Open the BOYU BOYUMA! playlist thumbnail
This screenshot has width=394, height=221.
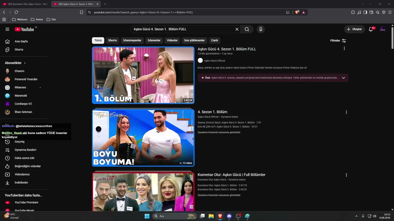point(143,138)
